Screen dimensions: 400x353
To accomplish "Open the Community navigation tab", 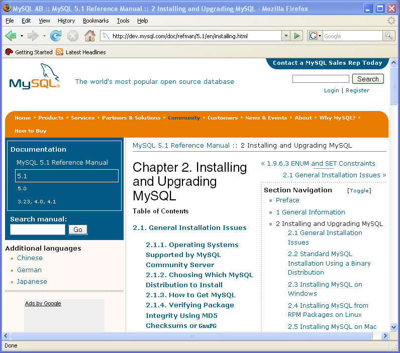I will point(184,118).
